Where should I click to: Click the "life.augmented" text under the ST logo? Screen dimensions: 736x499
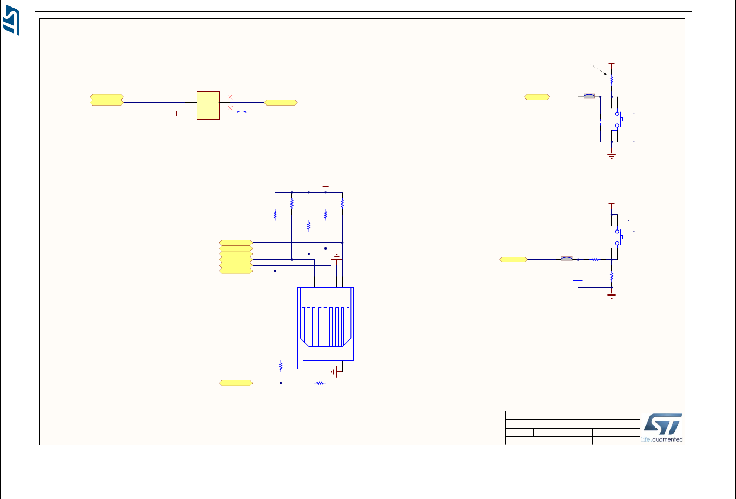click(x=662, y=439)
